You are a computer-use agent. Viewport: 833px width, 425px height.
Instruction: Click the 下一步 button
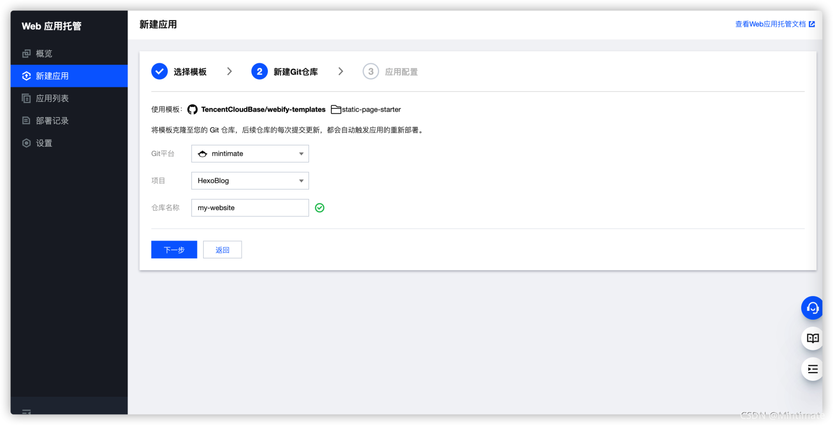[x=174, y=250]
